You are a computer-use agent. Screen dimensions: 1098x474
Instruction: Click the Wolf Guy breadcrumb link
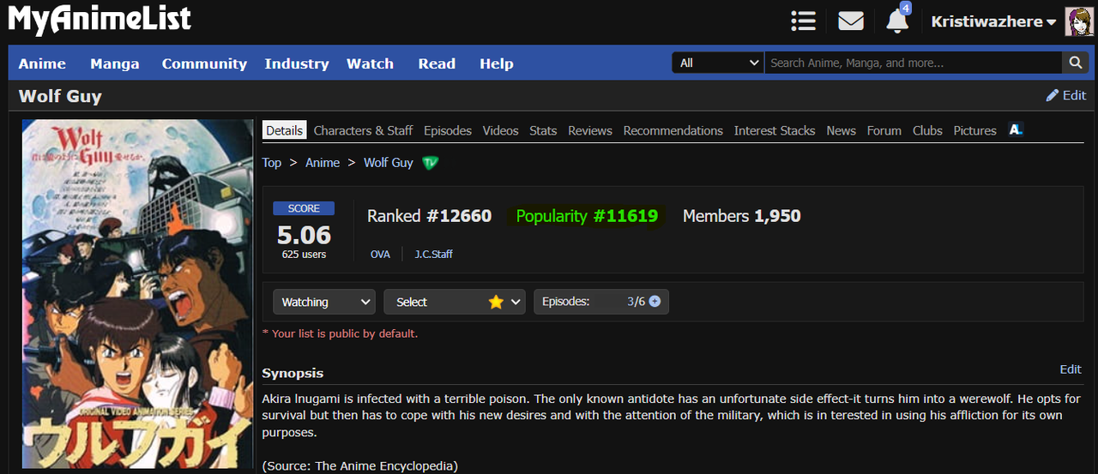[x=389, y=163]
